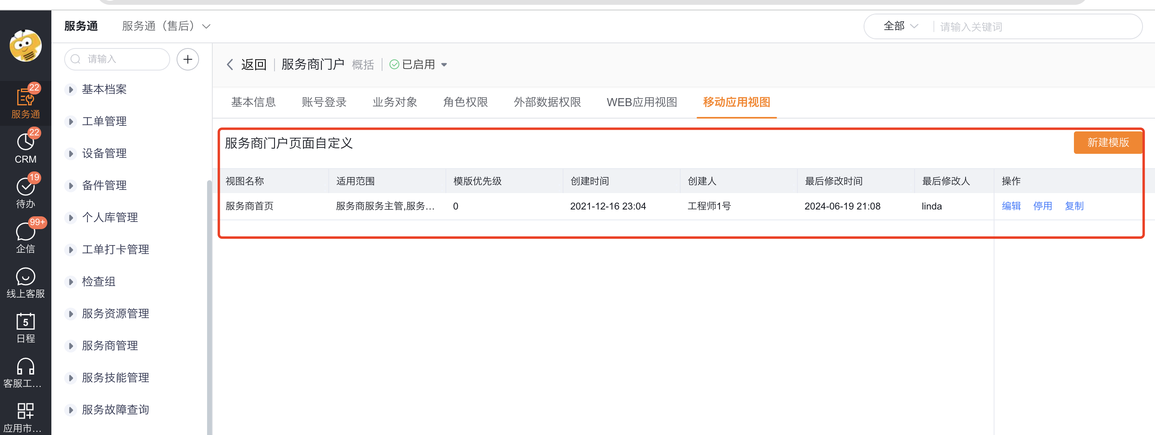Switch to 业务对象 tab

tap(394, 102)
